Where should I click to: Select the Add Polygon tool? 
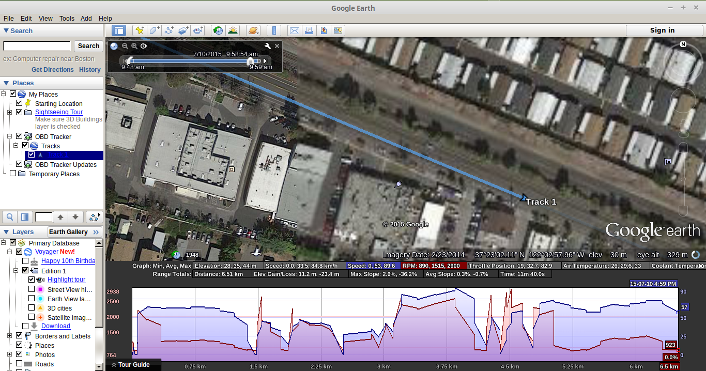coord(154,30)
